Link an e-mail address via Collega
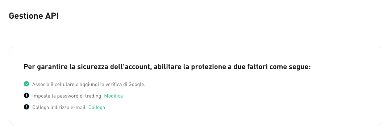The image size is (383, 131). coord(97,107)
